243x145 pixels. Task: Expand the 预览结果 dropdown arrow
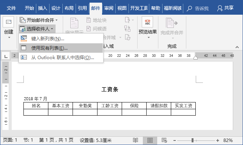(149, 38)
